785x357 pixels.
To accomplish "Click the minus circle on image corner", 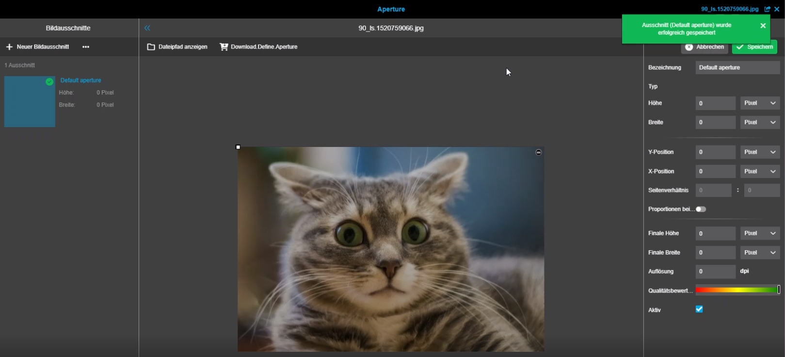I will click(538, 152).
